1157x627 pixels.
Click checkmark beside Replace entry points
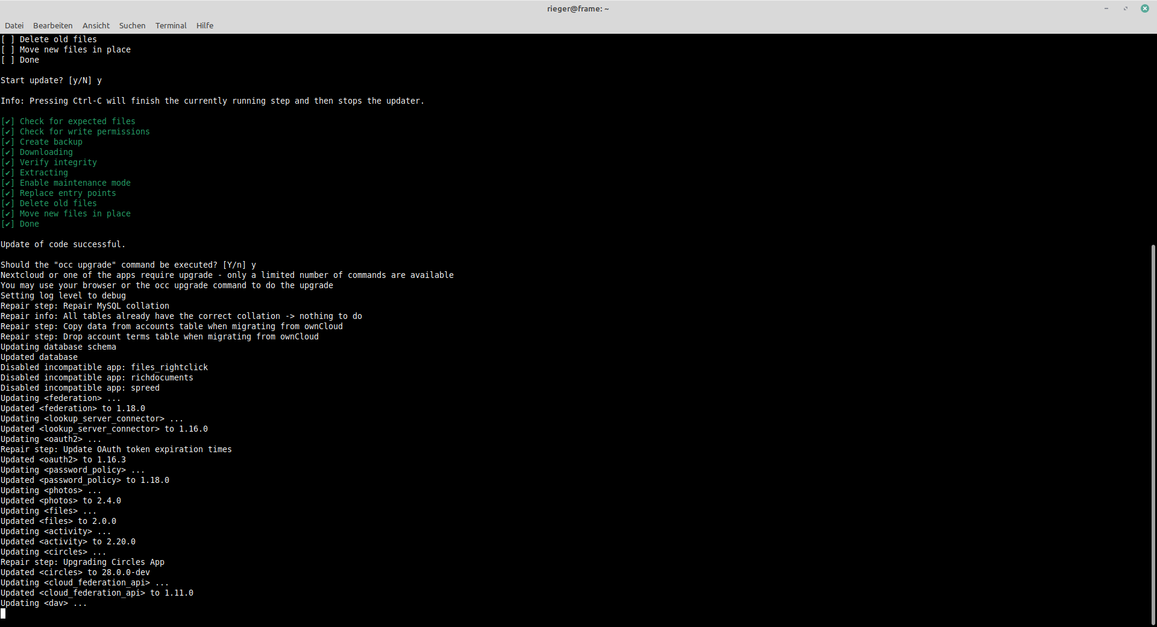(x=8, y=193)
